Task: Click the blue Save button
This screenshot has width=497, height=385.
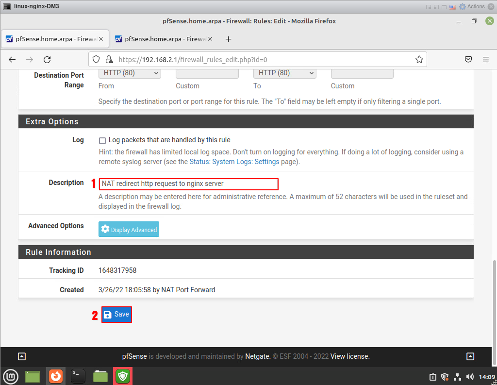Action: [x=116, y=315]
